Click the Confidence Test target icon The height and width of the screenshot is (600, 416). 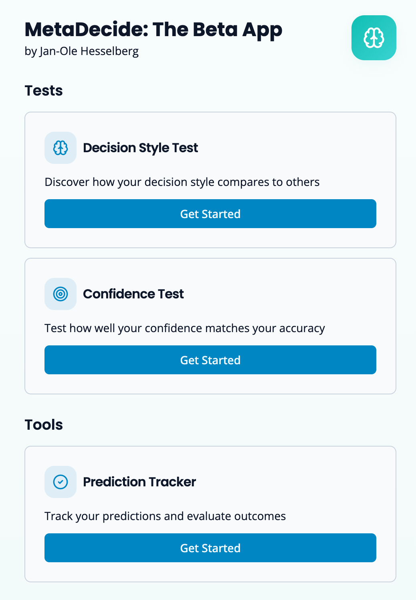[x=61, y=294]
